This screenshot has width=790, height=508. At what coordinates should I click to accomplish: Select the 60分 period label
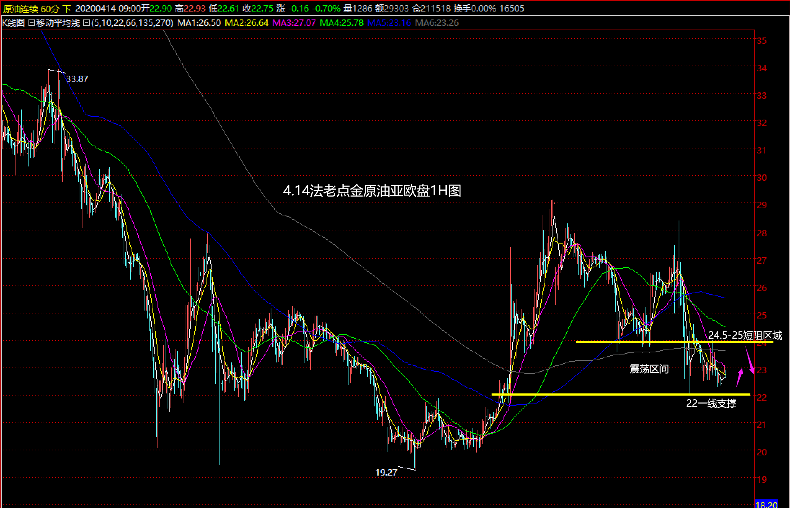50,9
